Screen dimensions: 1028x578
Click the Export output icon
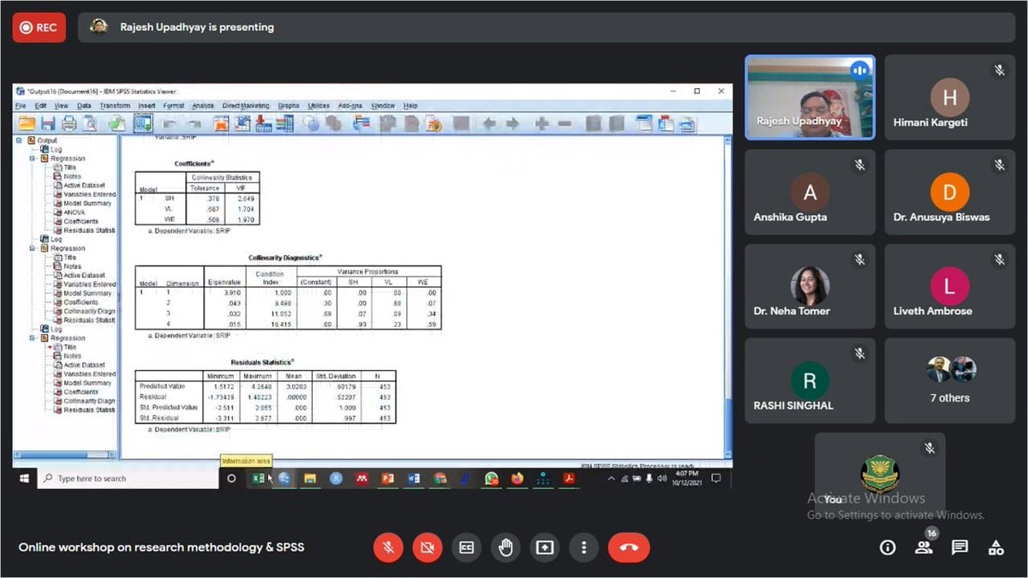117,124
